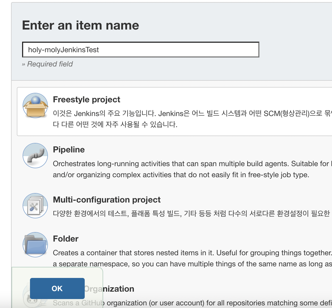The image size is (332, 308).
Task: Choose the Multi-configuration project title
Action: tap(107, 200)
